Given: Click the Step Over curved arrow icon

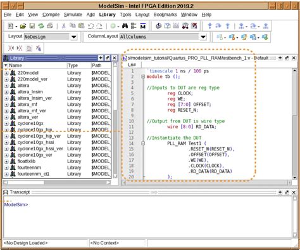Looking at the screenshot, I should 218,26.
